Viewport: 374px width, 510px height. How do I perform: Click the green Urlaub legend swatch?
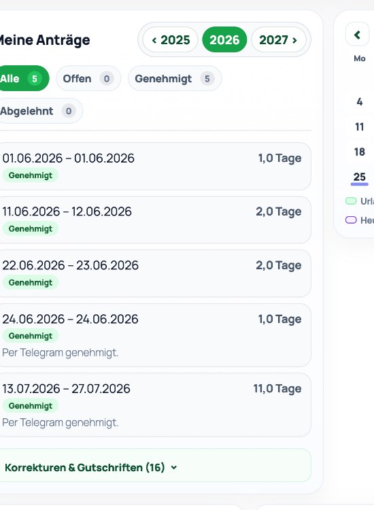[x=351, y=201]
